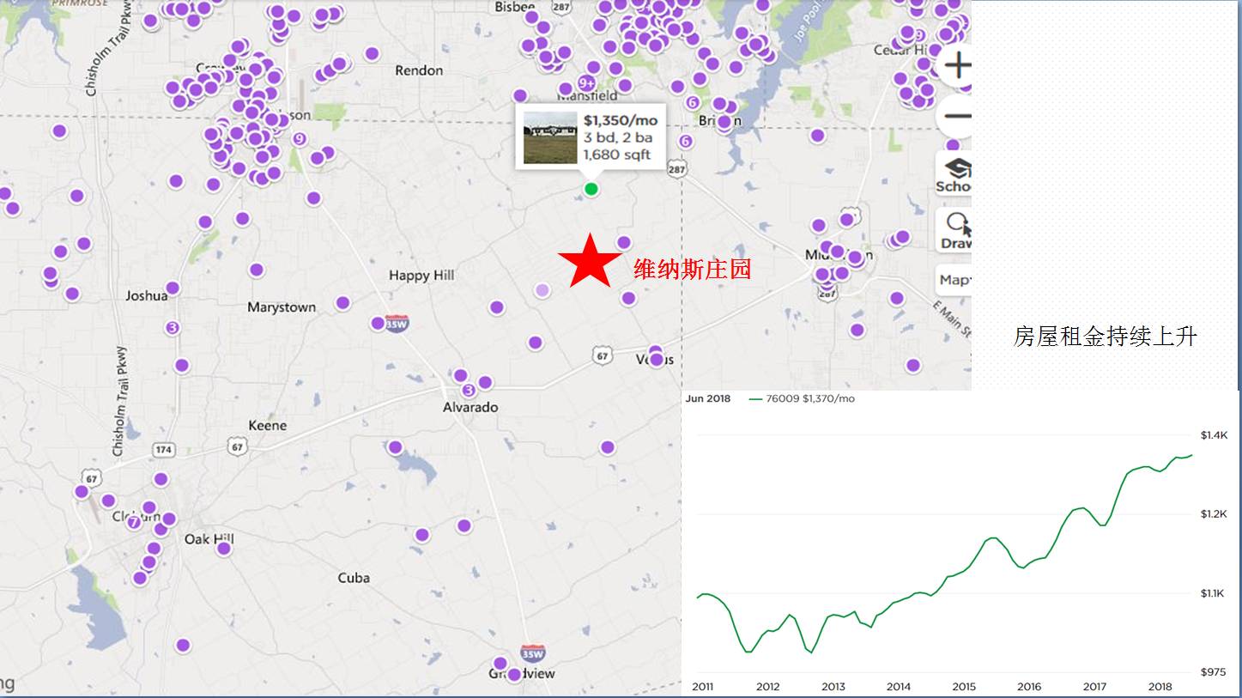Click the 76009 $1,370/mo chart legend
The image size is (1242, 698).
point(802,398)
